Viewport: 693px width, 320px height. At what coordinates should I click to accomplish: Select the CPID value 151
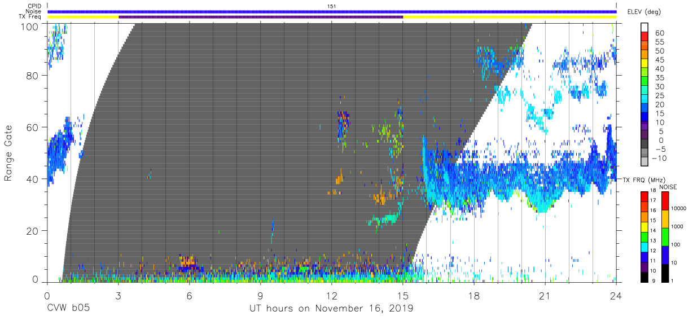point(332,6)
